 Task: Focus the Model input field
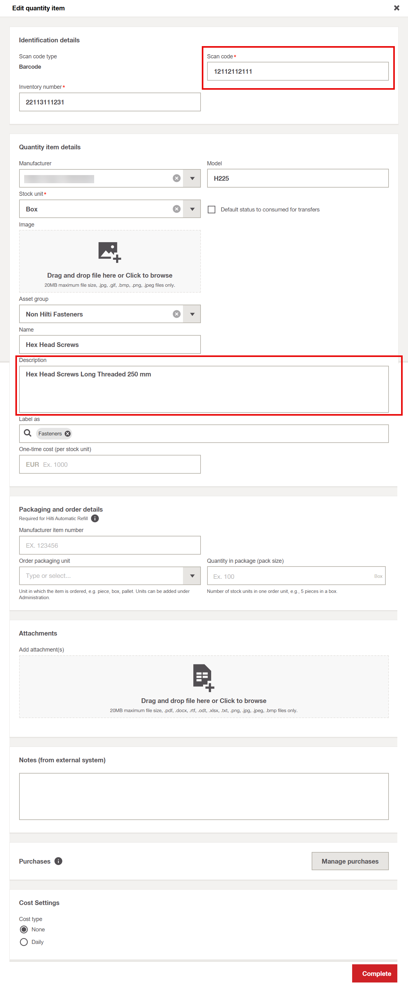point(298,178)
